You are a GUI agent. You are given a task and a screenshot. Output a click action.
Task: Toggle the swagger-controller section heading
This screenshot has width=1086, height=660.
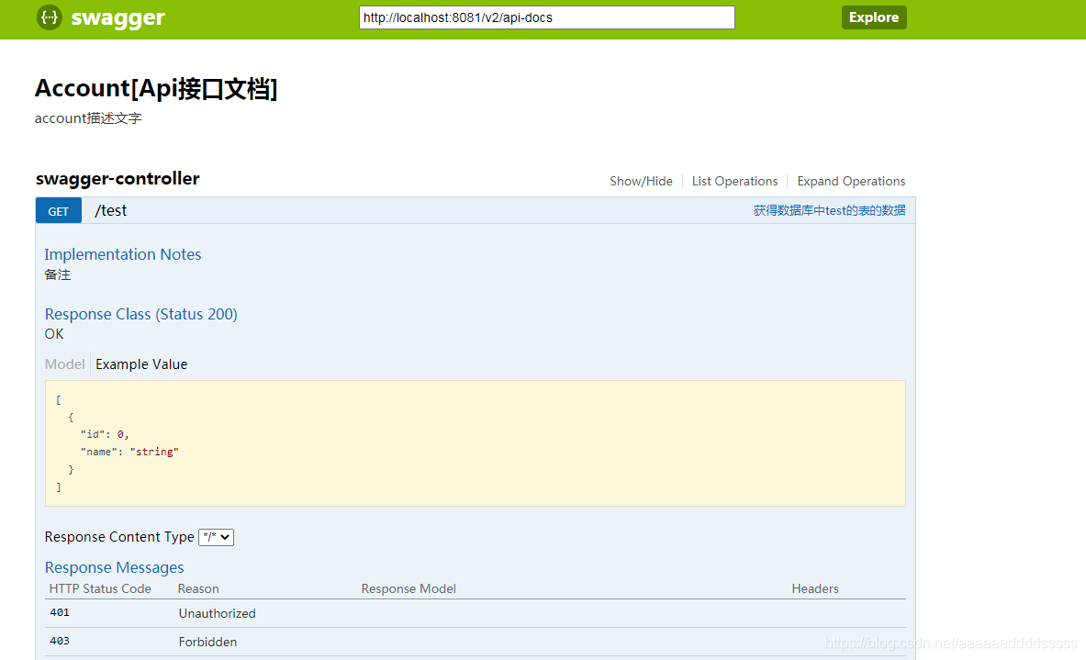coord(118,179)
